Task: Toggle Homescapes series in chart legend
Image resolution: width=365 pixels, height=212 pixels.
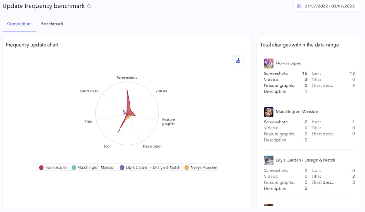Action: [x=53, y=167]
